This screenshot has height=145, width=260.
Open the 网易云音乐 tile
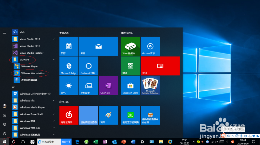click(69, 115)
